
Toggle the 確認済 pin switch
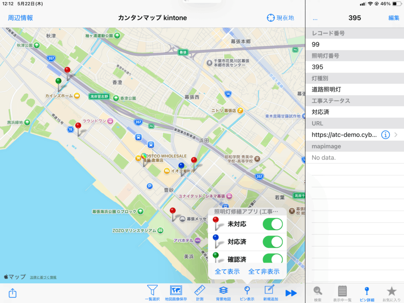pyautogui.click(x=273, y=258)
